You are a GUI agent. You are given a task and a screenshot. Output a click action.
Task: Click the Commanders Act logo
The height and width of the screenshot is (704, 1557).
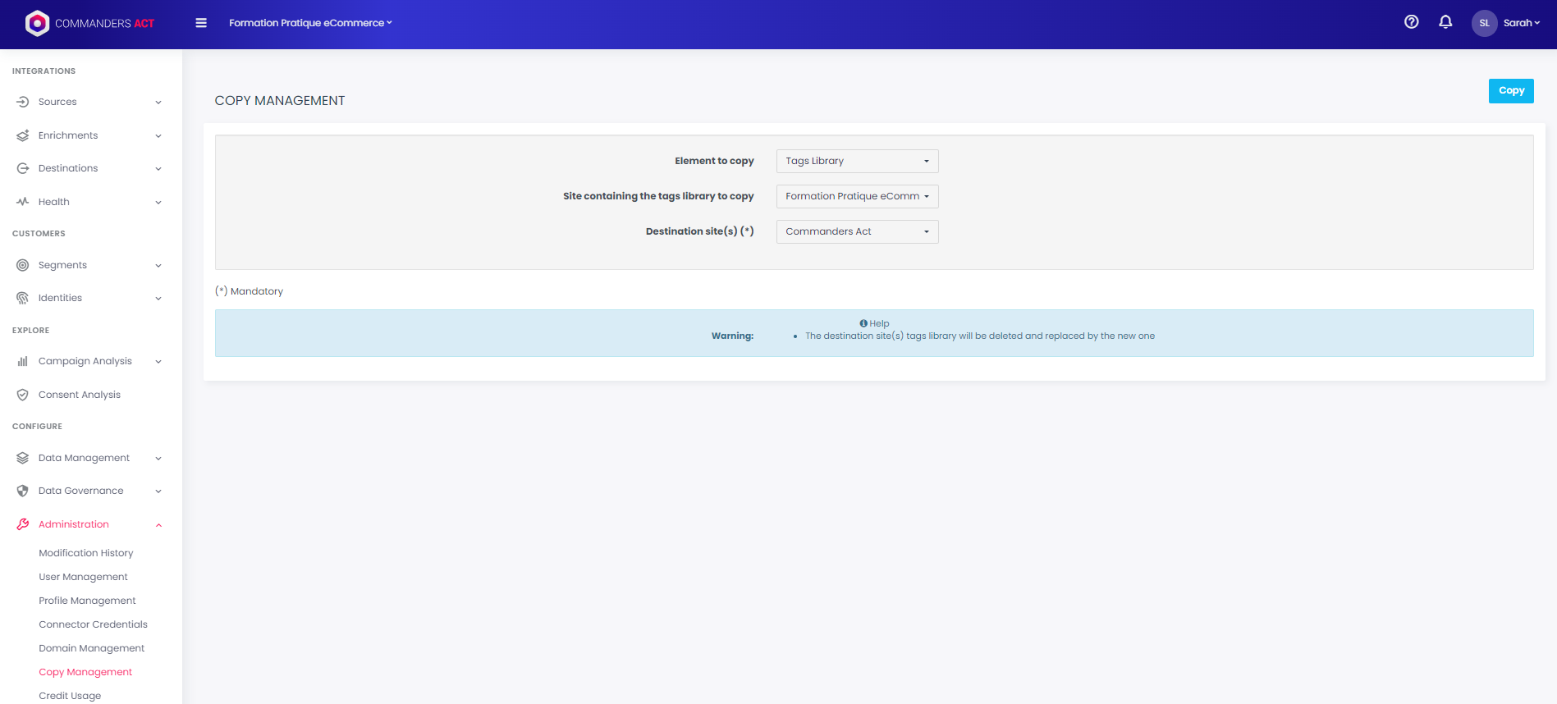click(x=89, y=23)
